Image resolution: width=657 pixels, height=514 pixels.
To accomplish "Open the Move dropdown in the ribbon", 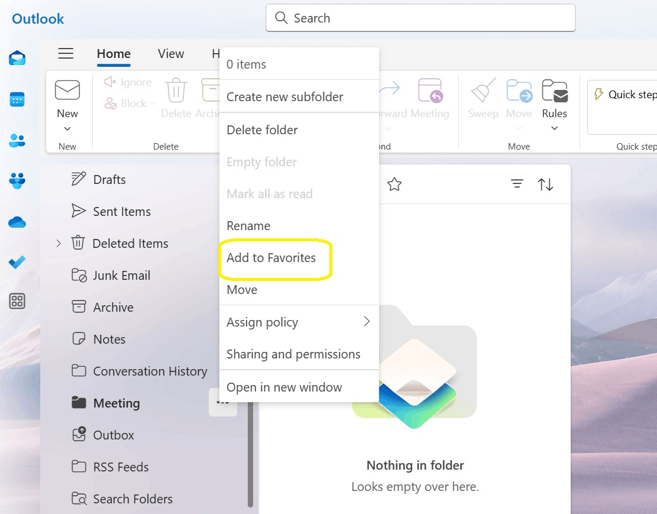I will tap(519, 129).
